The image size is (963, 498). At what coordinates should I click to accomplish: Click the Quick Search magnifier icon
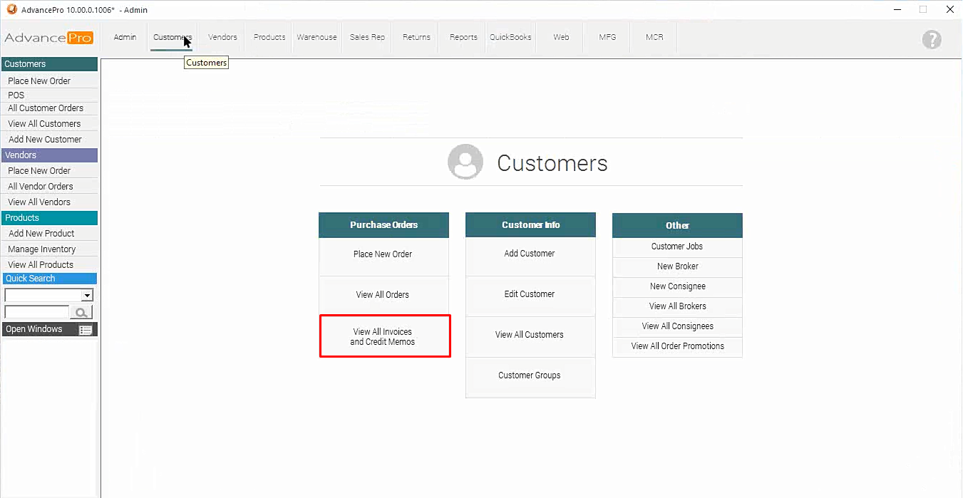(82, 312)
